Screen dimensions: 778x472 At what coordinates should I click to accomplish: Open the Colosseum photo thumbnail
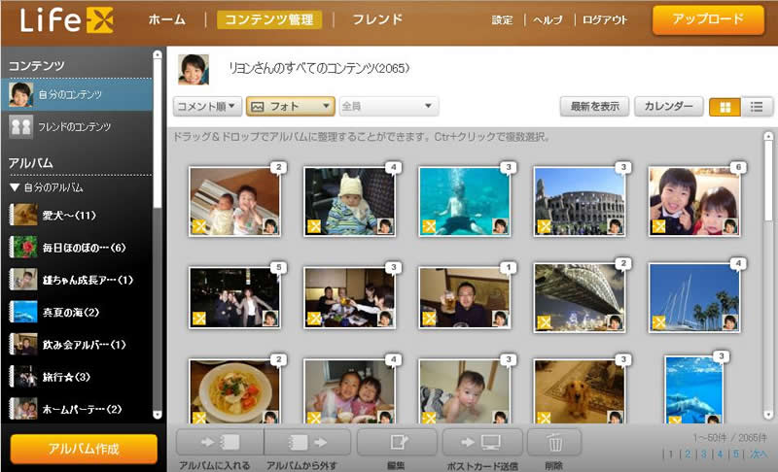[x=578, y=201]
